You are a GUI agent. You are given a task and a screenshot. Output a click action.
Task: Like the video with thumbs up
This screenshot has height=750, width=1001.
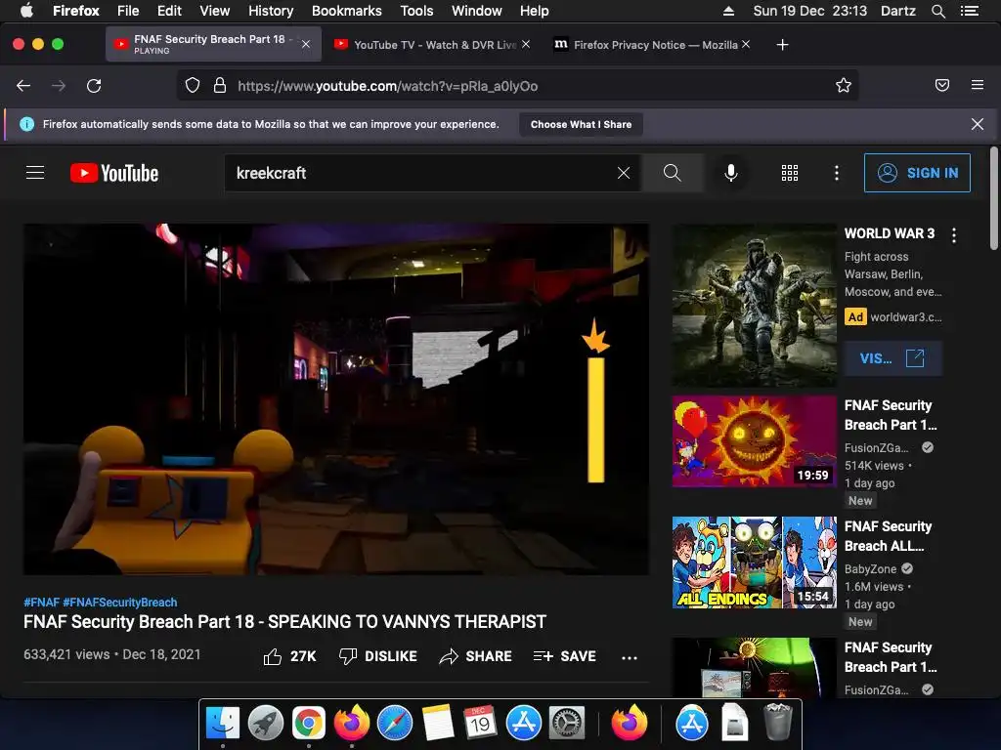(x=289, y=656)
